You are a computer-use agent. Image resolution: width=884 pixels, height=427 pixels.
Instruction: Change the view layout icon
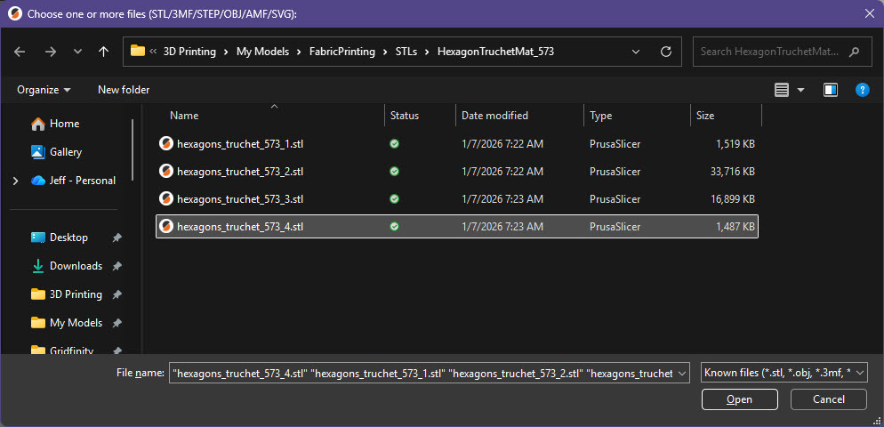pos(782,90)
